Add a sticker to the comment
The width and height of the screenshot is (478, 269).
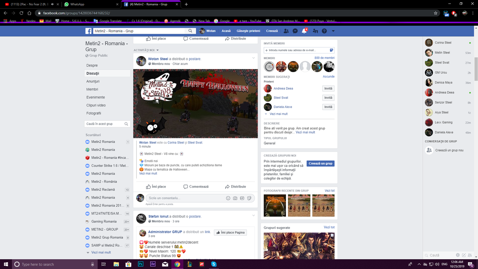pyautogui.click(x=249, y=198)
